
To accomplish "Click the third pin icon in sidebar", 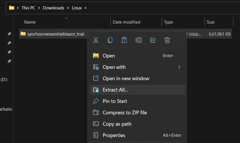I will 9,52.
